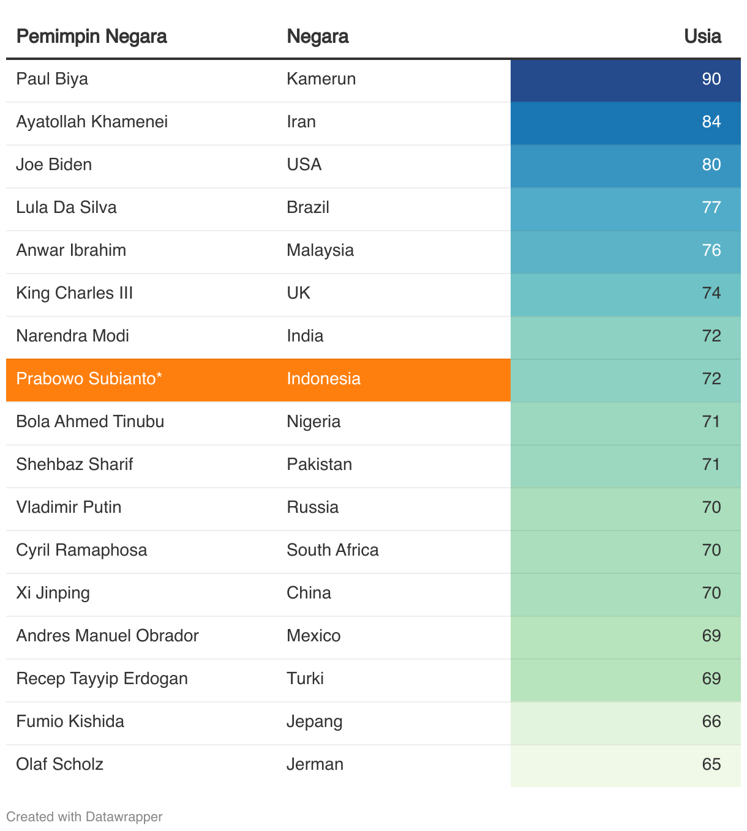Click the Pemimpin Negara column header
747x831 pixels.
tap(91, 36)
